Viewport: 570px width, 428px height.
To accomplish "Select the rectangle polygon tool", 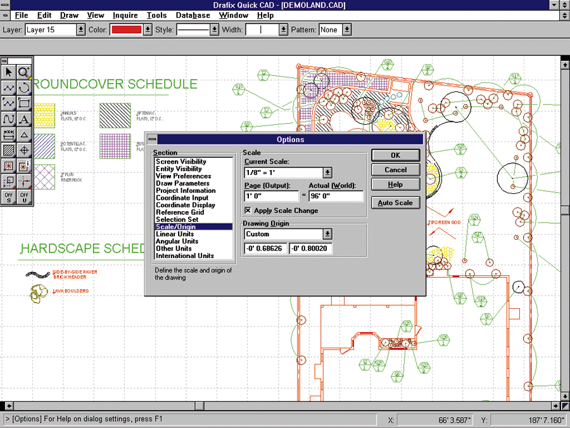I will pyautogui.click(x=24, y=103).
